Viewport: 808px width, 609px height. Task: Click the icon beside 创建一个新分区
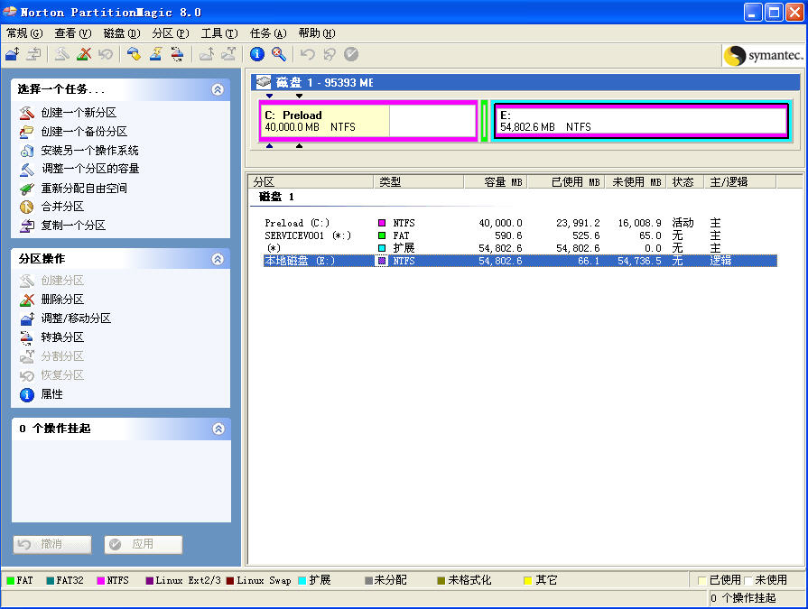[27, 112]
